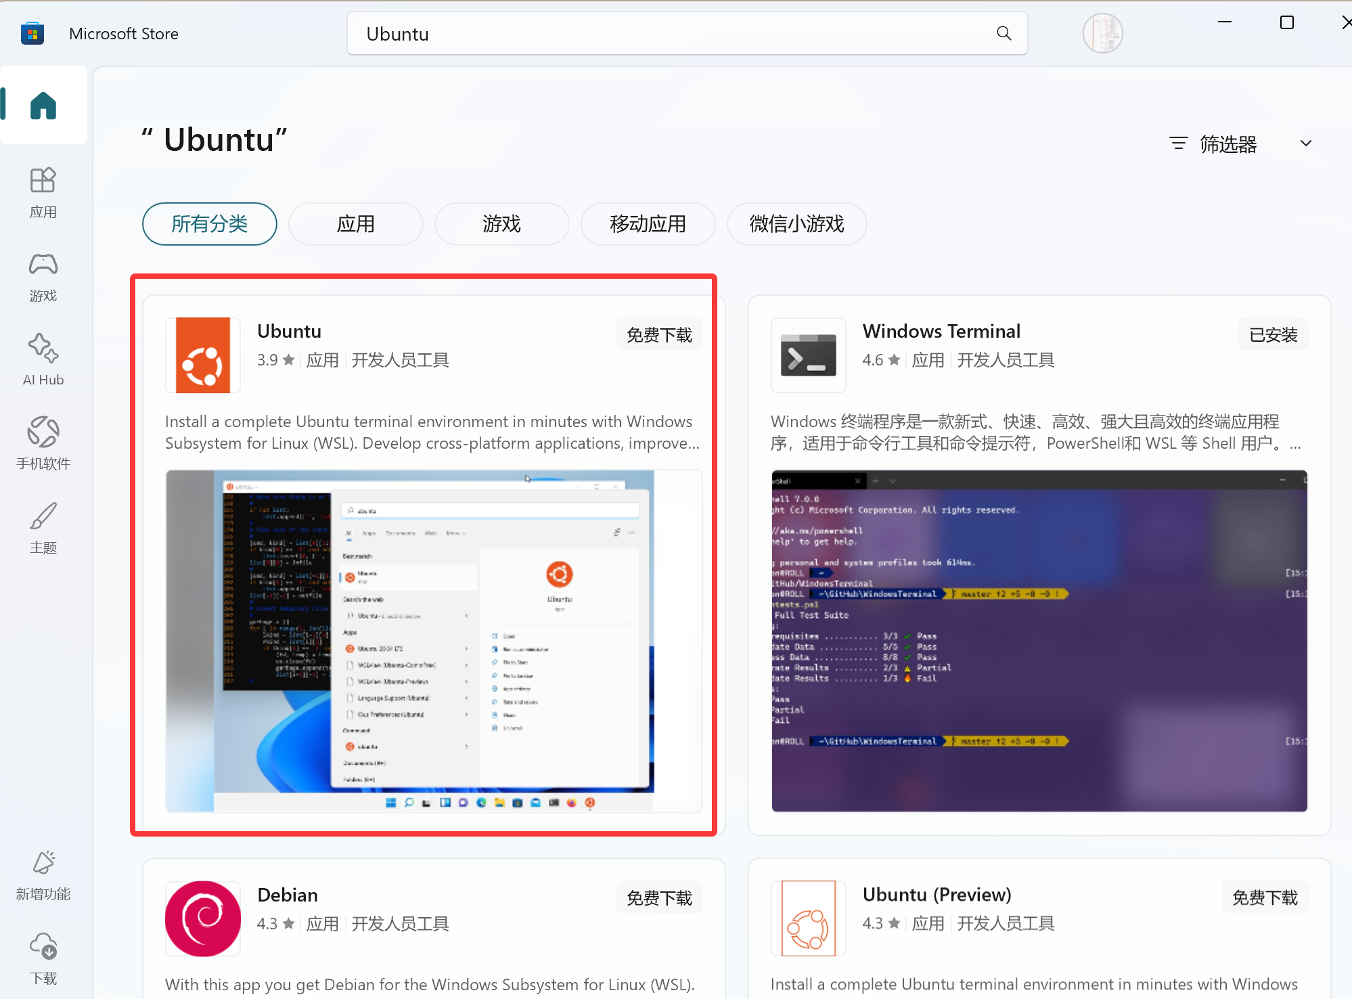Open the Ubuntu app title link

pos(290,332)
